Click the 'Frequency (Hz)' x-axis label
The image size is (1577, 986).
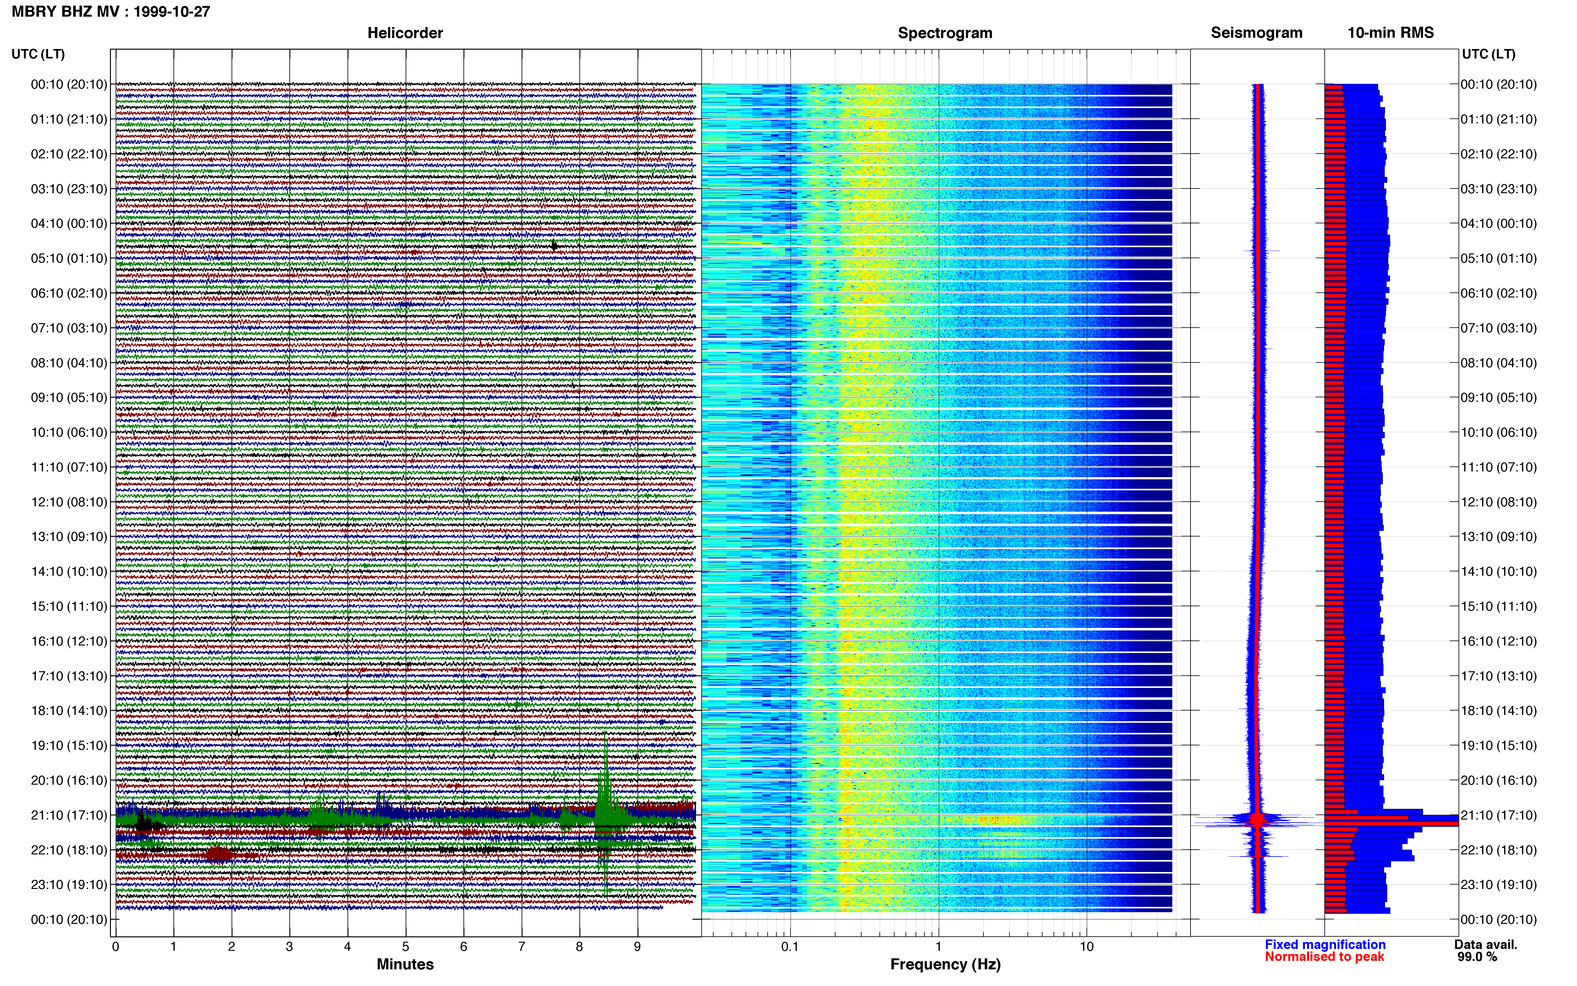pos(945,964)
